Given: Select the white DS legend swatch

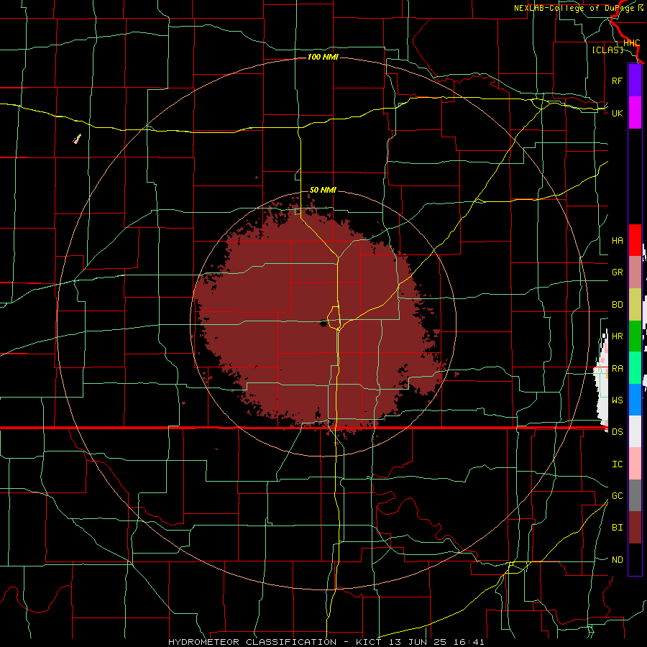Looking at the screenshot, I should 635,431.
